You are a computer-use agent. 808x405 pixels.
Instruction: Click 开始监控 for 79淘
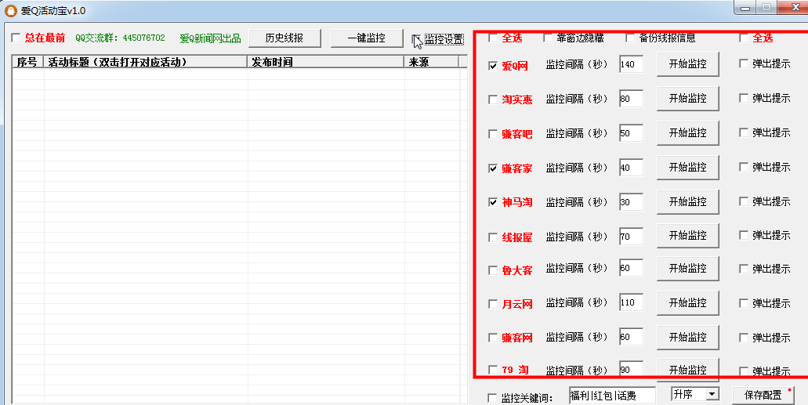coord(687,368)
